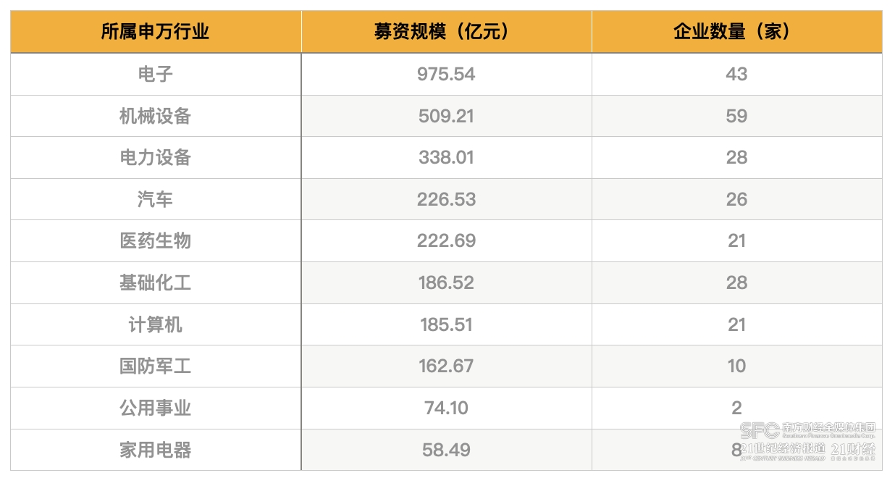
Task: Select the 电子 industry cell
Action: [156, 74]
